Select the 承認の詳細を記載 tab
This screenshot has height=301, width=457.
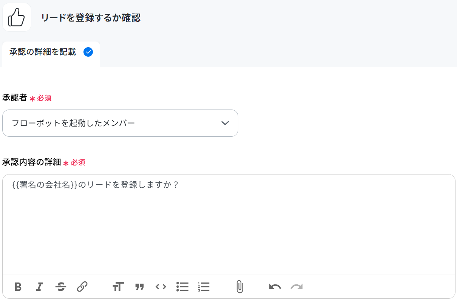(51, 52)
